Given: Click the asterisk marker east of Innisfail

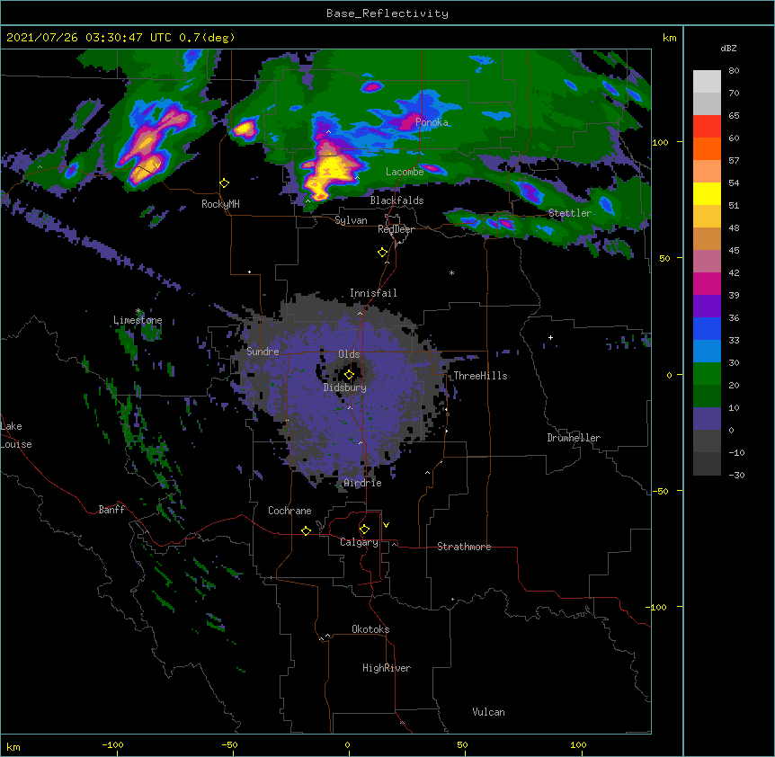Looking at the screenshot, I should [x=451, y=272].
